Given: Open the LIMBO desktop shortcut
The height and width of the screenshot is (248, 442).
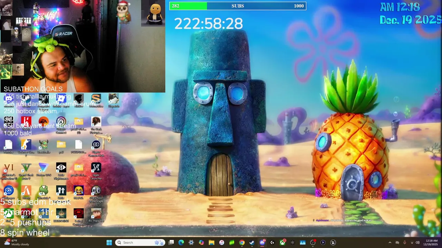Looking at the screenshot, I should click(78, 101).
